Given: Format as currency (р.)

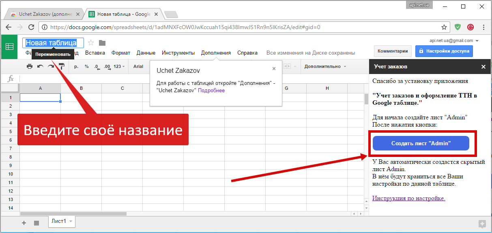Looking at the screenshot, I should point(76,67).
